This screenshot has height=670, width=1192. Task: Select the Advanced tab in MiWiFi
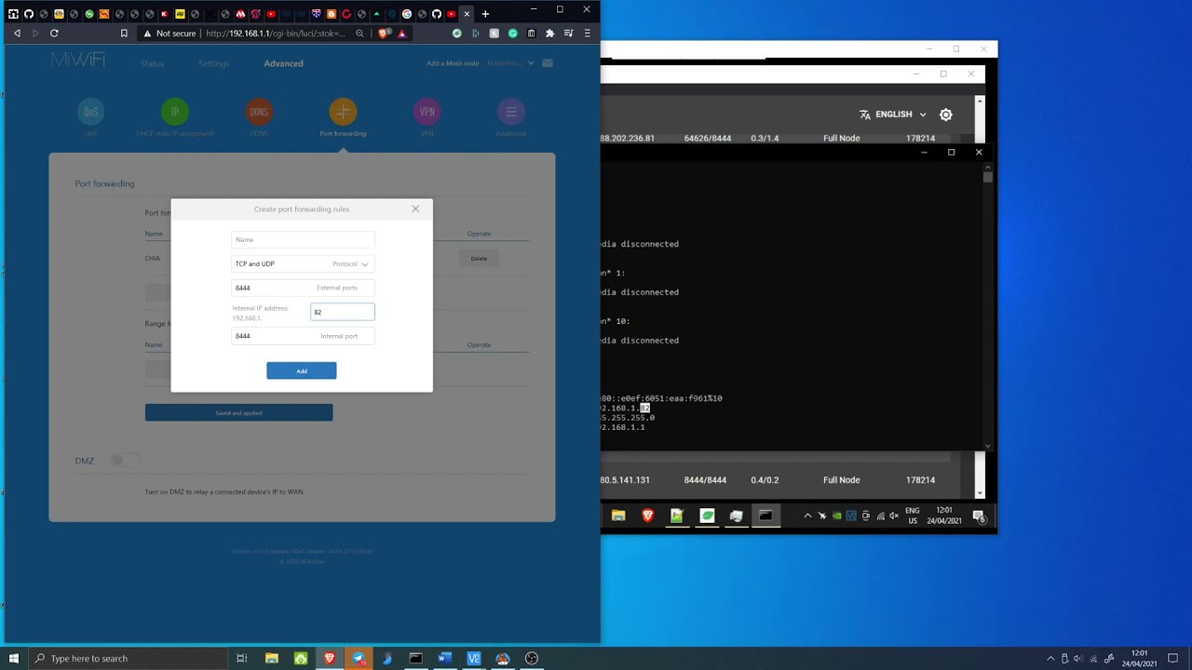283,63
